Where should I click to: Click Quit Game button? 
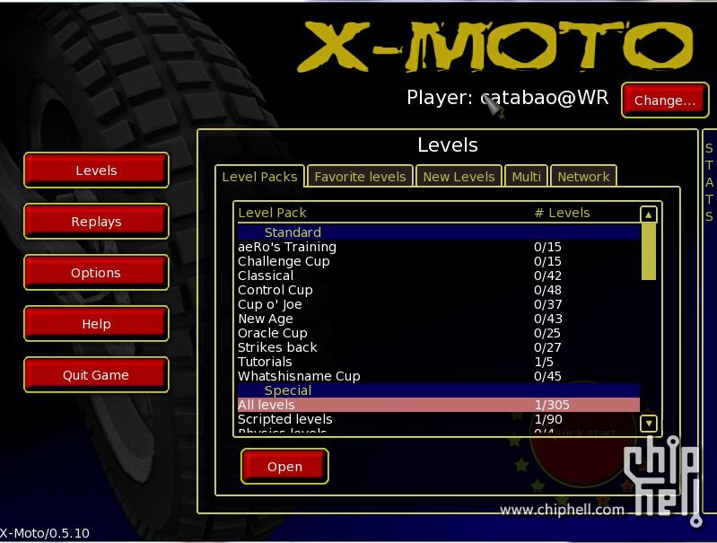click(96, 375)
